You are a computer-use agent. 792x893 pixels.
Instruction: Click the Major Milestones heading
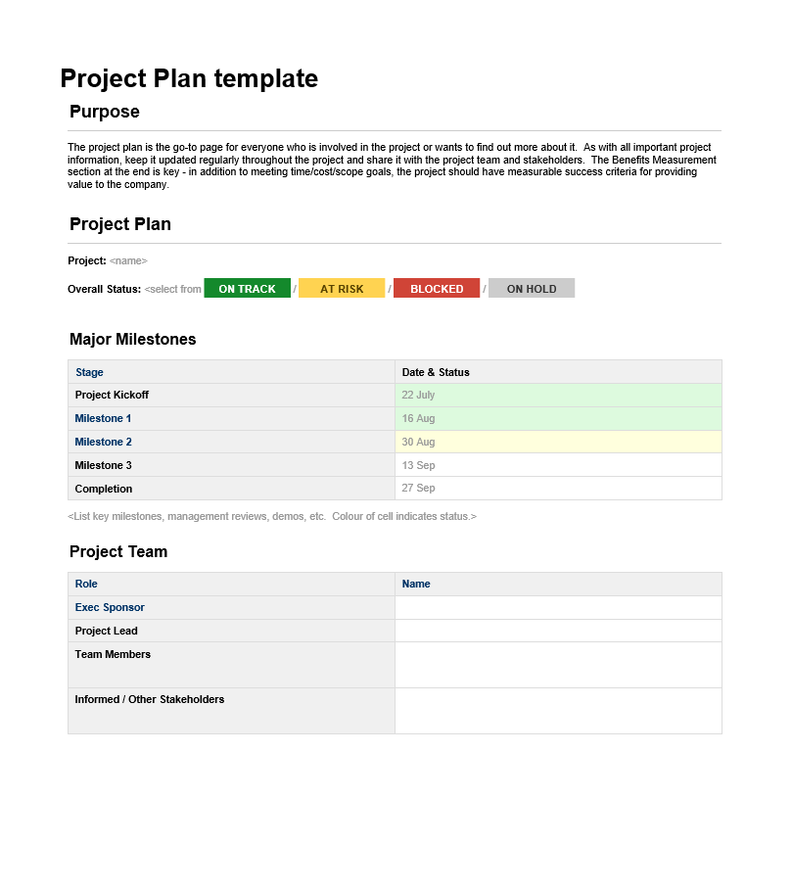(x=133, y=340)
